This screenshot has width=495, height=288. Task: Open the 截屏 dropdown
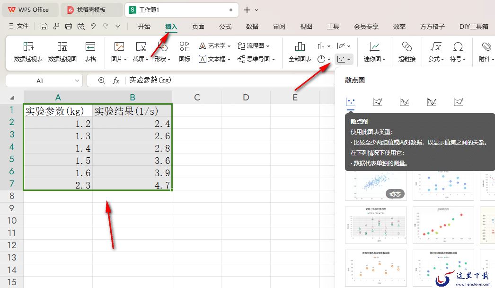click(141, 52)
